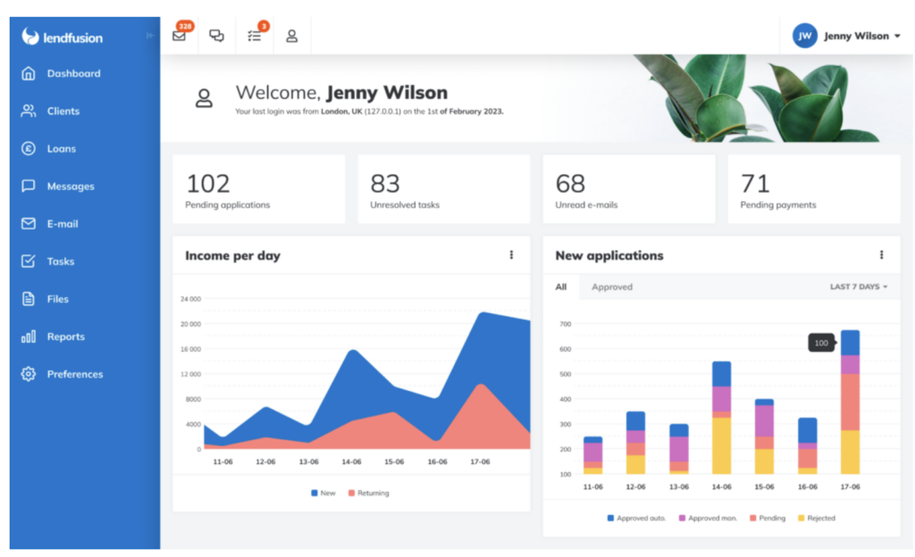Image resolution: width=915 pixels, height=557 pixels.
Task: Expand the Jenny Wilson account dropdown
Action: (845, 36)
